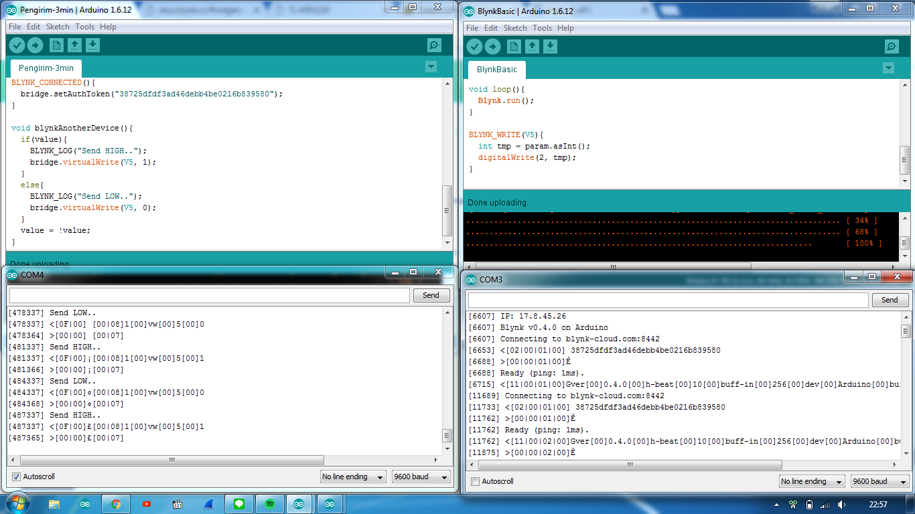
Task: Click the COM3 serial input field
Action: 668,300
